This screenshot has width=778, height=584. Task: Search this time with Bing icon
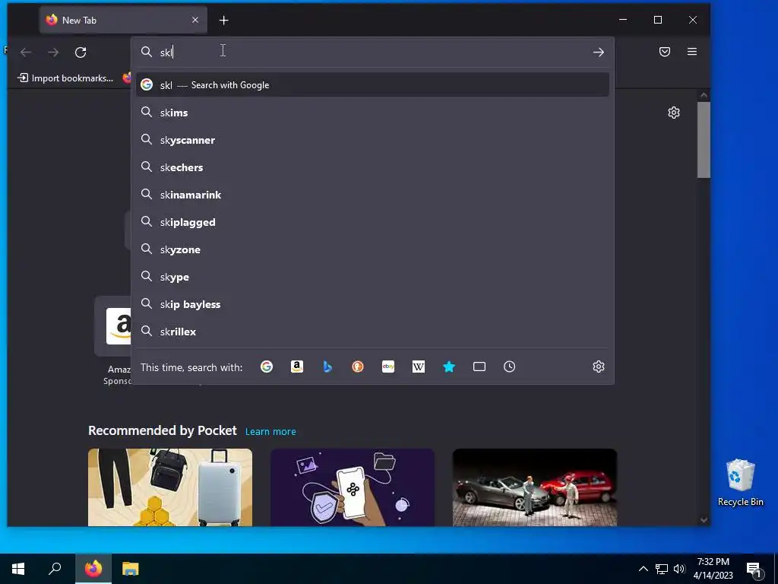(327, 367)
